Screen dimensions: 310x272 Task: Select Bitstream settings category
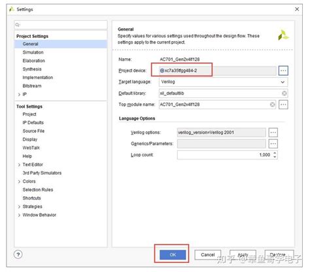[x=32, y=86]
